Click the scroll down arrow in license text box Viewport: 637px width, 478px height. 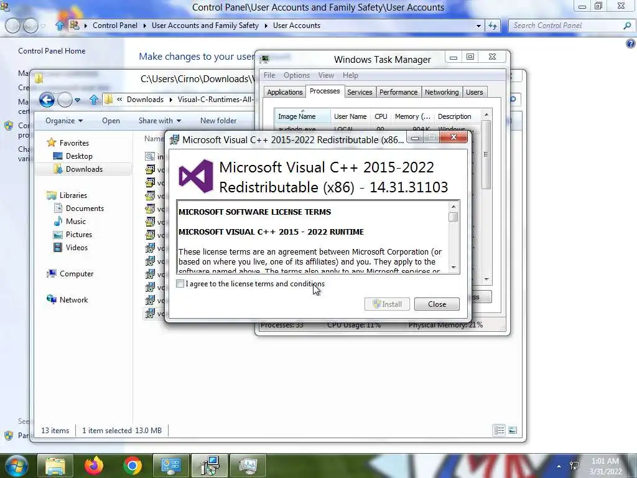453,268
